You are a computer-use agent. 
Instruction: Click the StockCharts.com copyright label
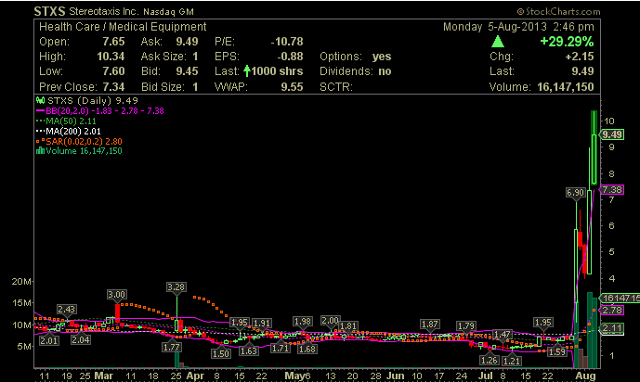click(559, 11)
